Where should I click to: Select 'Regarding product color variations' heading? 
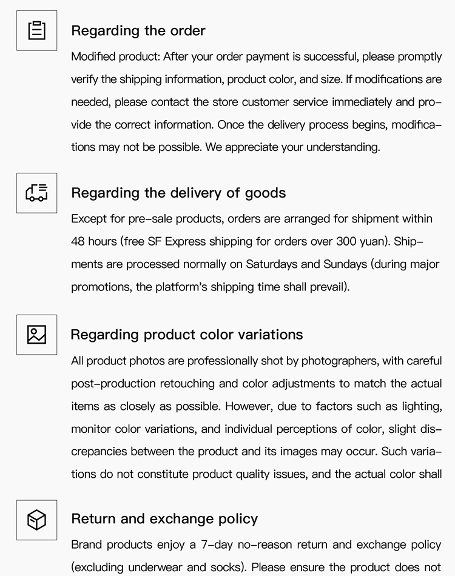(x=187, y=335)
